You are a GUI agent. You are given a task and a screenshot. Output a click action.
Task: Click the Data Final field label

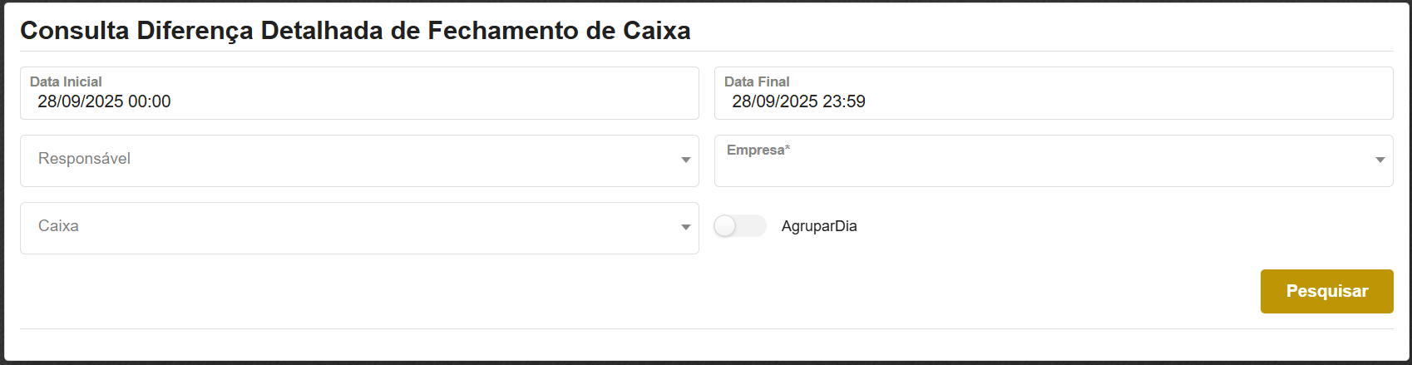(757, 81)
